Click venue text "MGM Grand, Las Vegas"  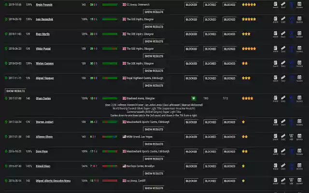[140, 137]
